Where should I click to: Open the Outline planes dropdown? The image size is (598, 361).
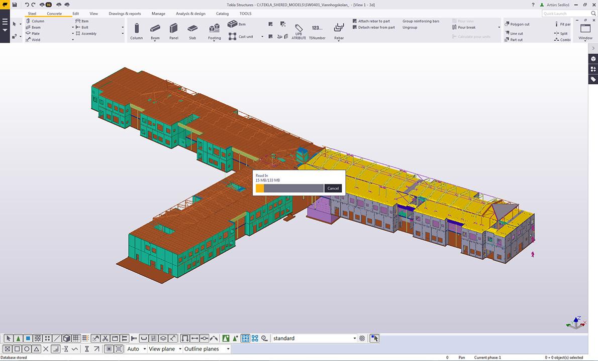[228, 349]
